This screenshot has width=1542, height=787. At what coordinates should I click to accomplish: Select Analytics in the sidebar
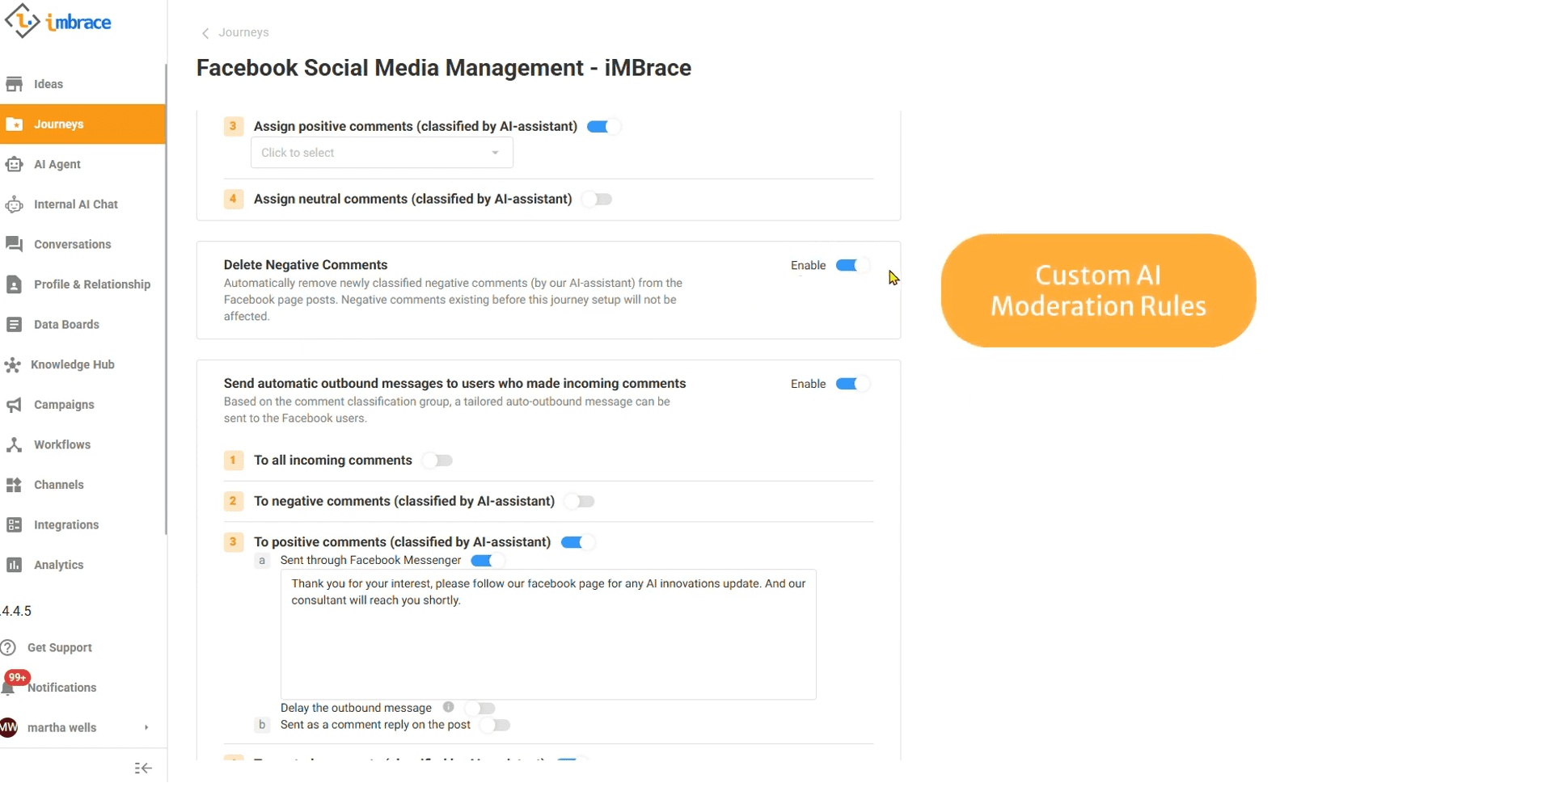[x=82, y=566]
